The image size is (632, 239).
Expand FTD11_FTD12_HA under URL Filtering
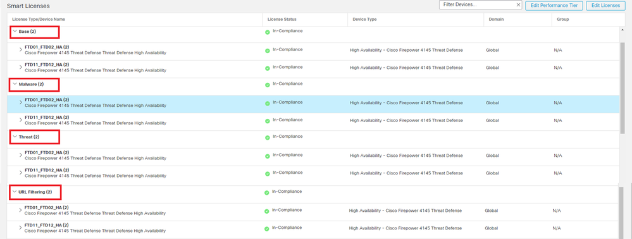(21, 228)
